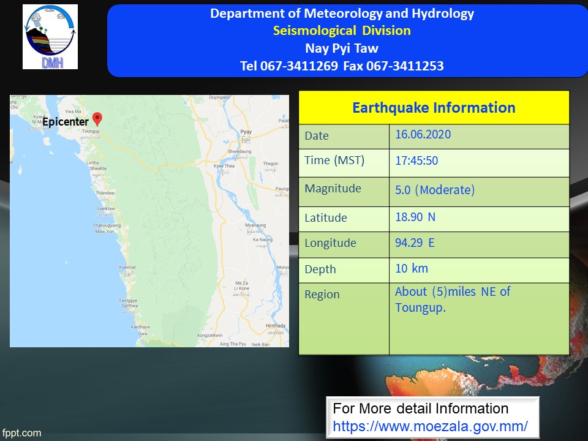This screenshot has width=588, height=441.
Task: Click 'Ka Naung' label on map
Action: (x=263, y=239)
